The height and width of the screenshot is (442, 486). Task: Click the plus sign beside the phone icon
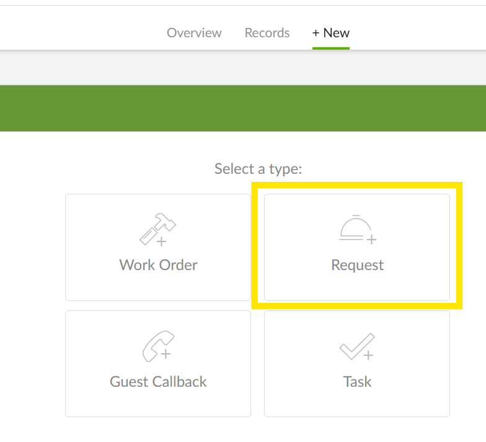pos(166,354)
